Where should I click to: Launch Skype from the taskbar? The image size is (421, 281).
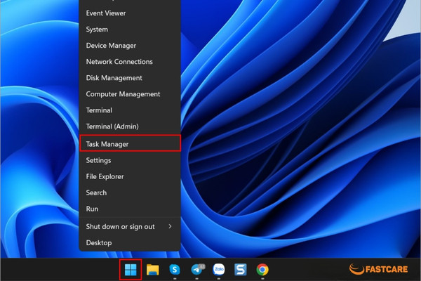pyautogui.click(x=175, y=270)
